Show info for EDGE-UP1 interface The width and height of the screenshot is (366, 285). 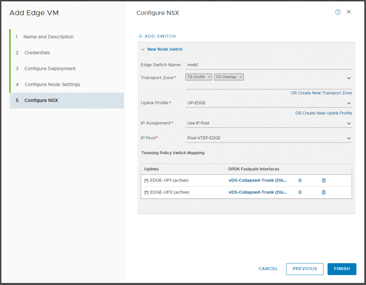tap(300, 180)
